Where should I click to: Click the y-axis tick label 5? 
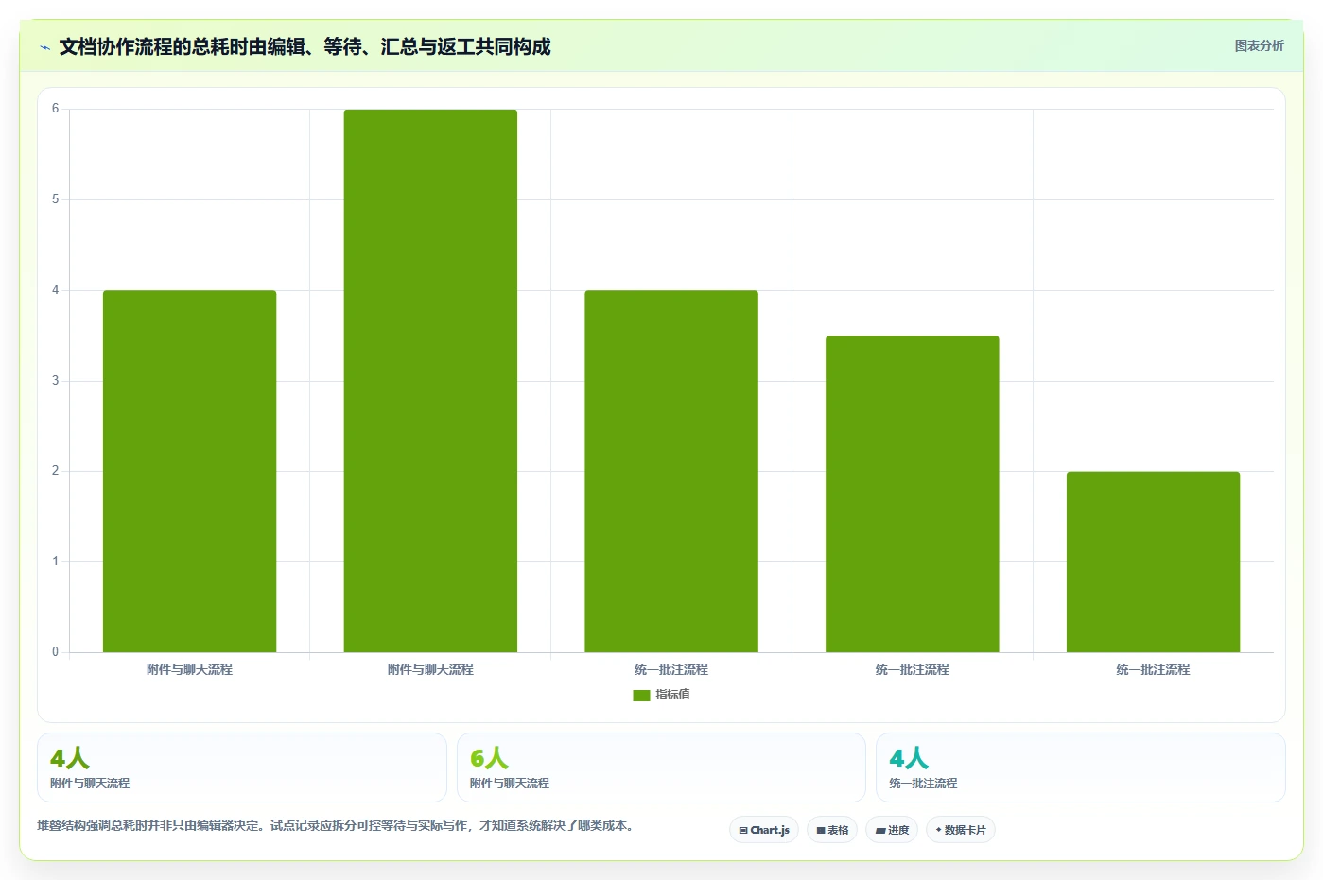[x=55, y=199]
